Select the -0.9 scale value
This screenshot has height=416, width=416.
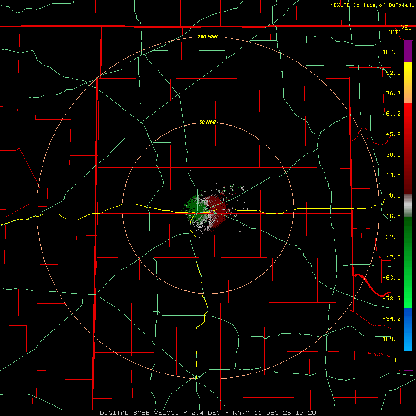click(394, 196)
